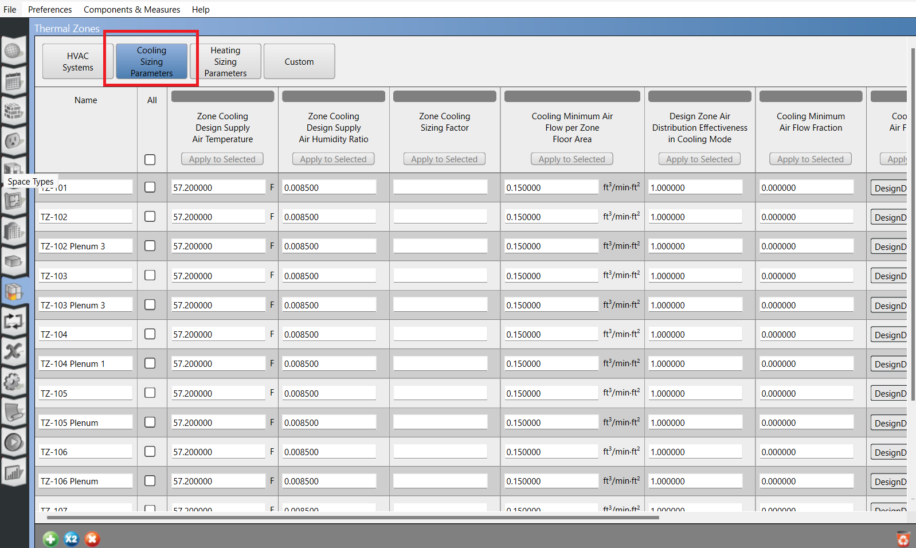Image resolution: width=916 pixels, height=548 pixels.
Task: Switch to the Custom tab
Action: pyautogui.click(x=299, y=61)
